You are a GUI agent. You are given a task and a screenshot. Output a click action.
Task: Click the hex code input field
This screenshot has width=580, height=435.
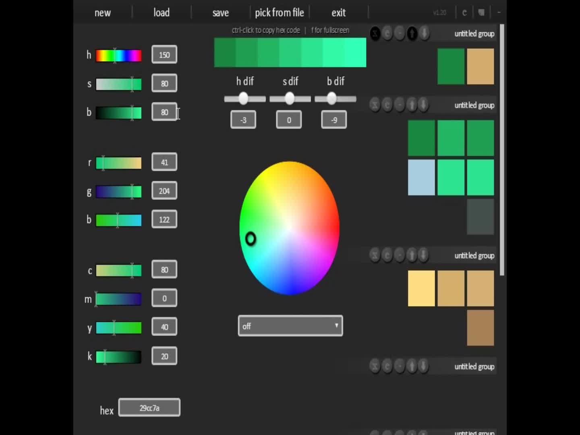149,408
